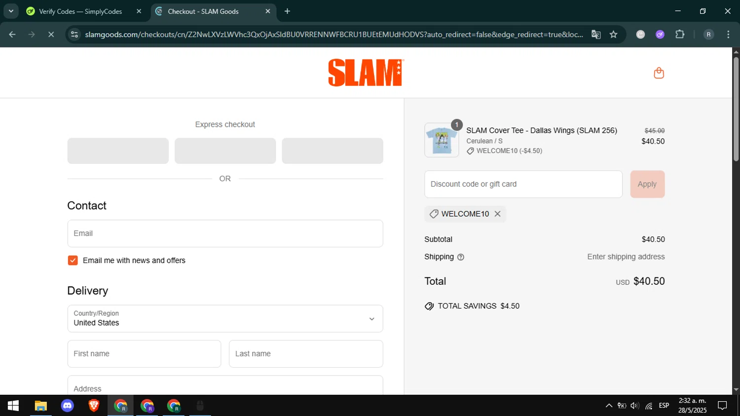Viewport: 740px width, 416px height.
Task: Expand the Country/Region dropdown
Action: pyautogui.click(x=225, y=318)
